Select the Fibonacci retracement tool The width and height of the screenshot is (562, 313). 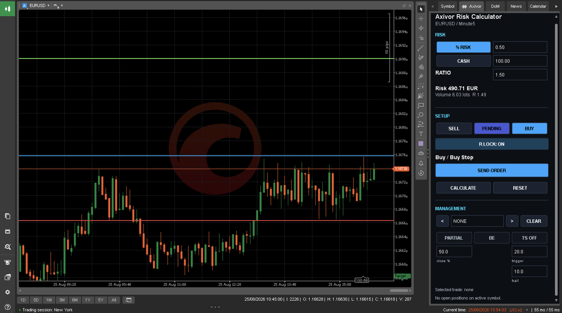pos(421,86)
